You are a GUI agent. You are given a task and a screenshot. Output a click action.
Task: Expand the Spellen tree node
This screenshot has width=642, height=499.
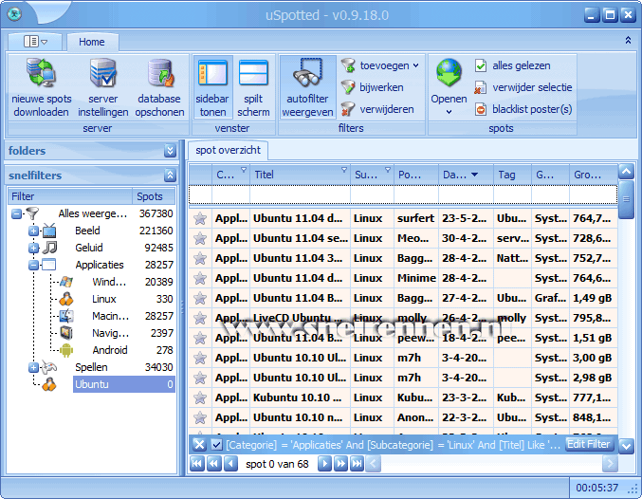[x=33, y=368]
